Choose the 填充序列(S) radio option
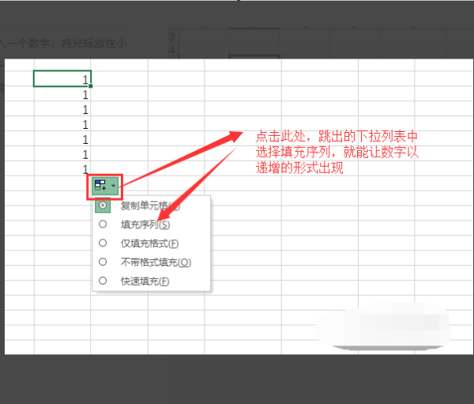Viewport: 474px width, 404px height. point(103,225)
